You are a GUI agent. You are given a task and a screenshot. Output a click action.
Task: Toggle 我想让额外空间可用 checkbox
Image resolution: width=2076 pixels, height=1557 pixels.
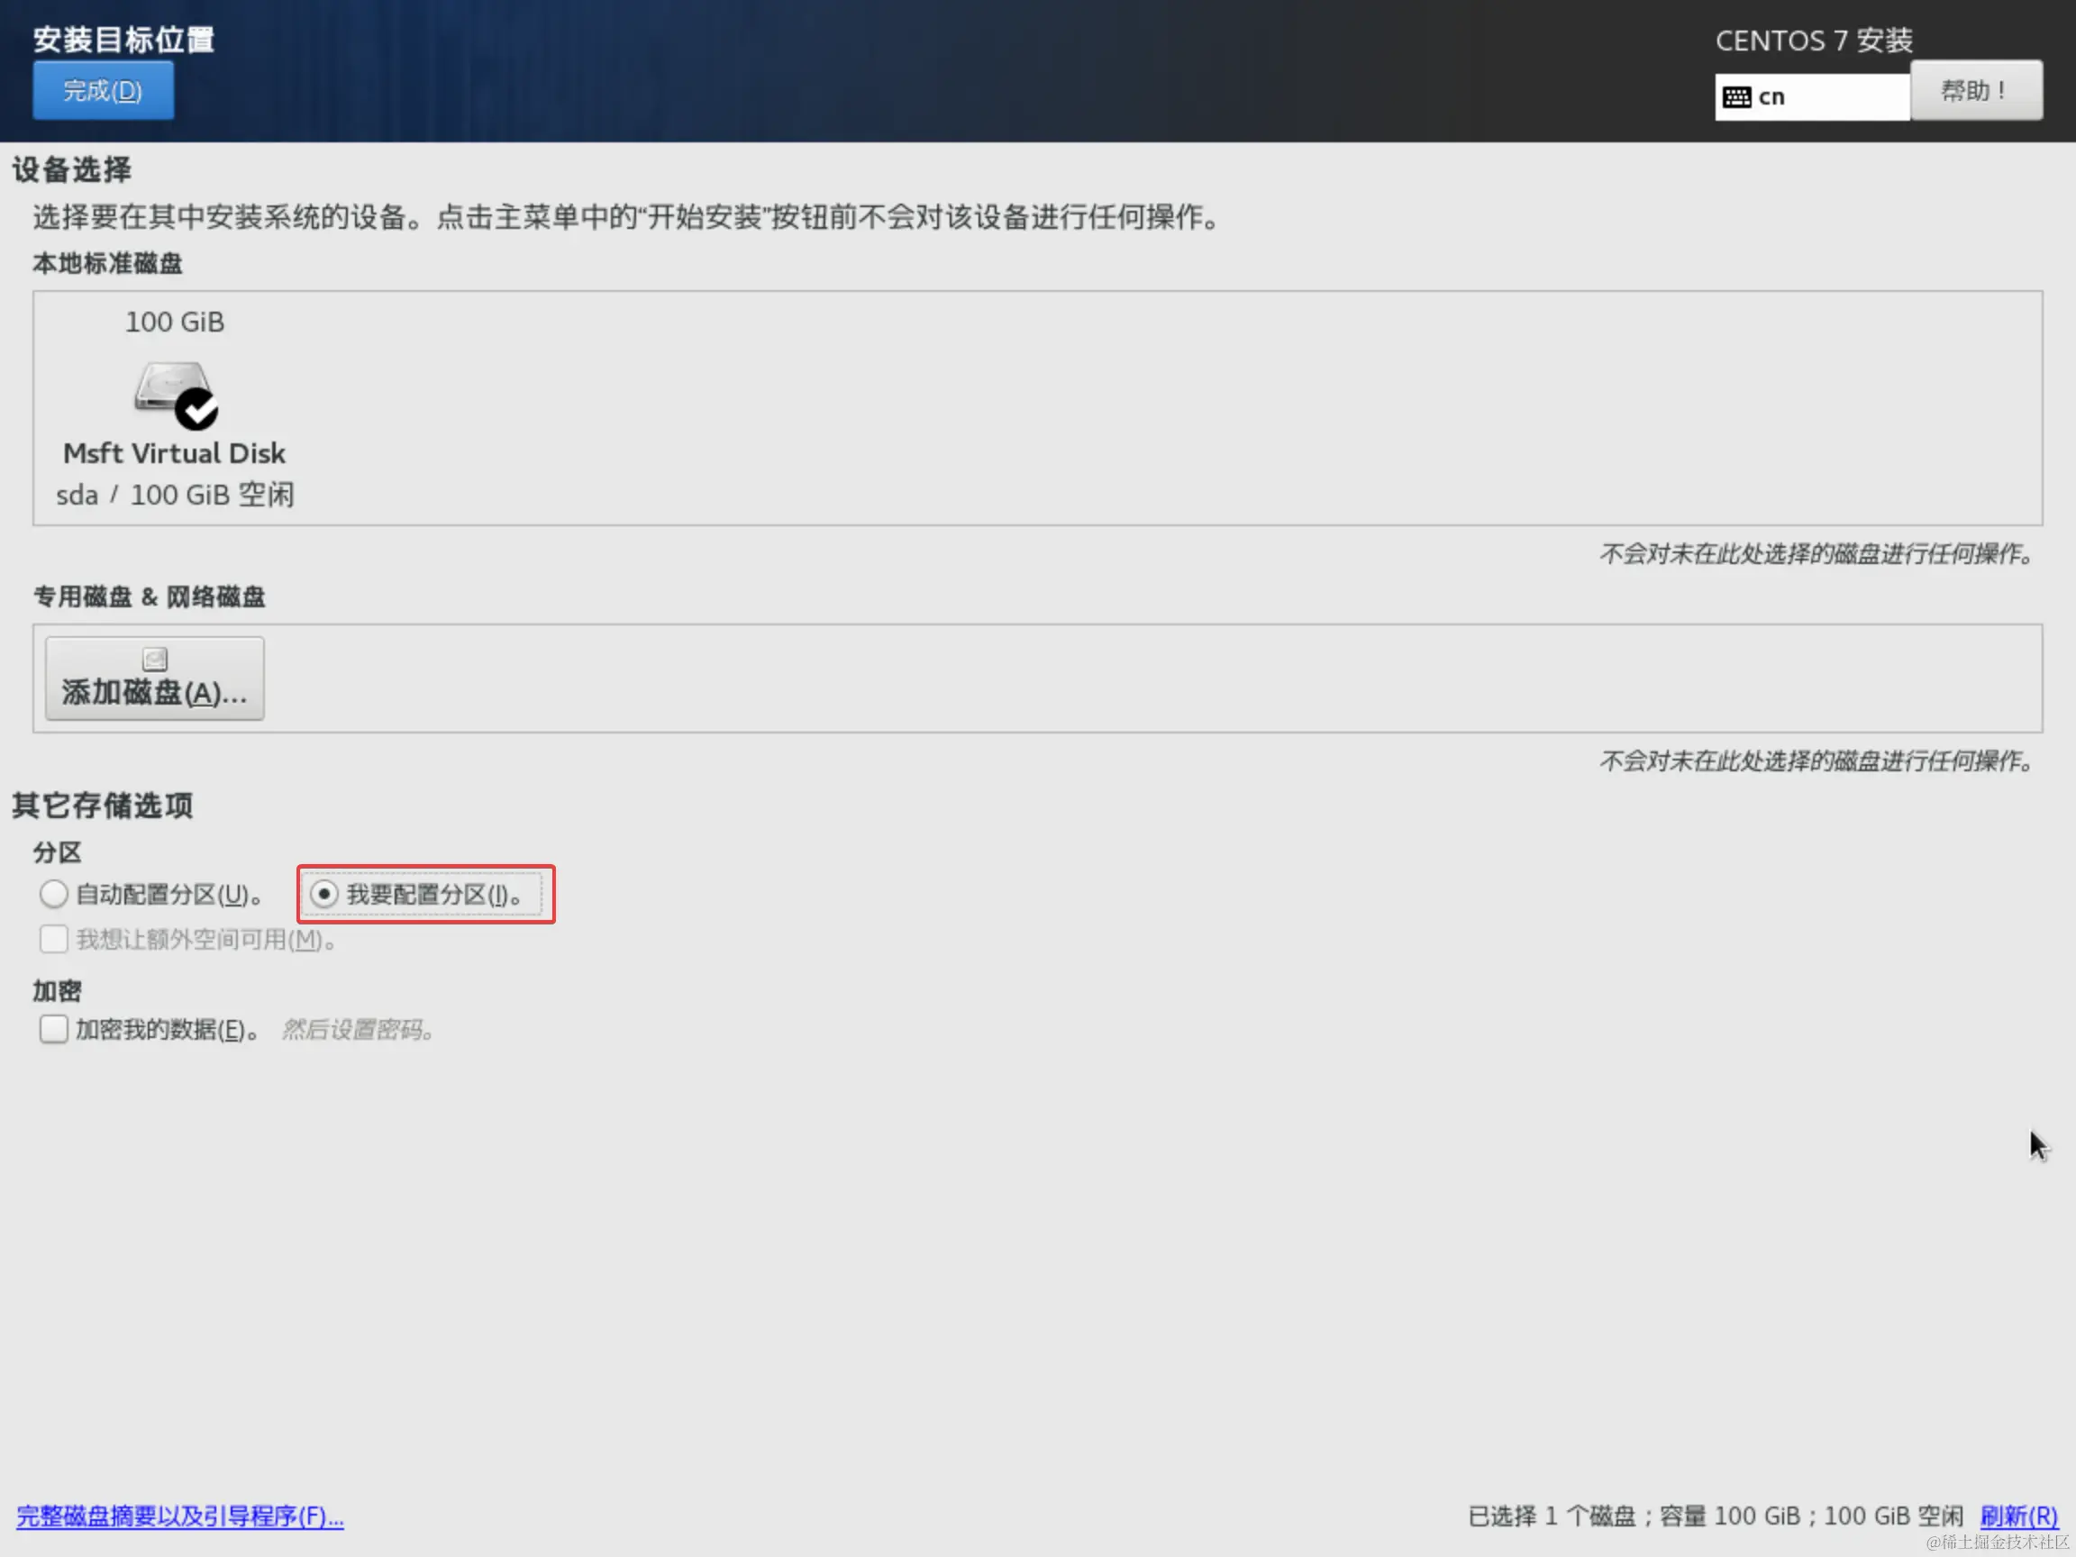pyautogui.click(x=53, y=940)
